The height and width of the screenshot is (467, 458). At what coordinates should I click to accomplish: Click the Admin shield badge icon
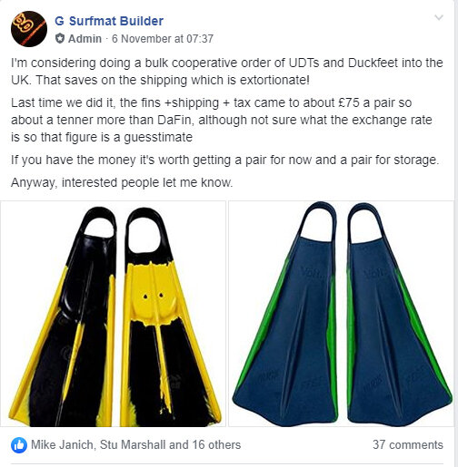coord(60,39)
